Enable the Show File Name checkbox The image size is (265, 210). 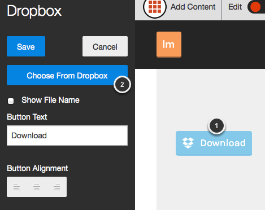click(x=11, y=101)
